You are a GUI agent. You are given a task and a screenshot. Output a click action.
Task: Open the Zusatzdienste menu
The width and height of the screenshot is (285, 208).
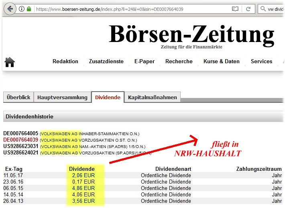[x=106, y=62]
